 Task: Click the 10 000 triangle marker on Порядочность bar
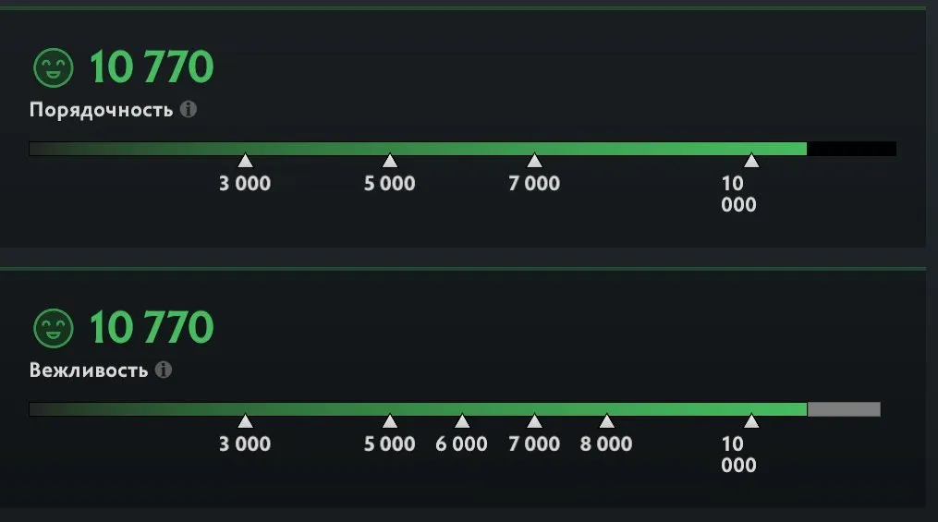click(x=751, y=161)
